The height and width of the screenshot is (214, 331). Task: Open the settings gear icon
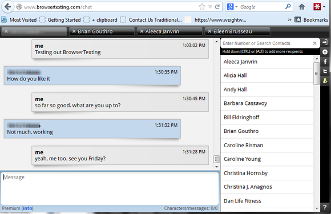pos(325,52)
